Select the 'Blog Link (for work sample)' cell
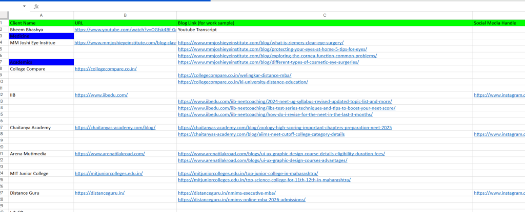 coord(325,23)
